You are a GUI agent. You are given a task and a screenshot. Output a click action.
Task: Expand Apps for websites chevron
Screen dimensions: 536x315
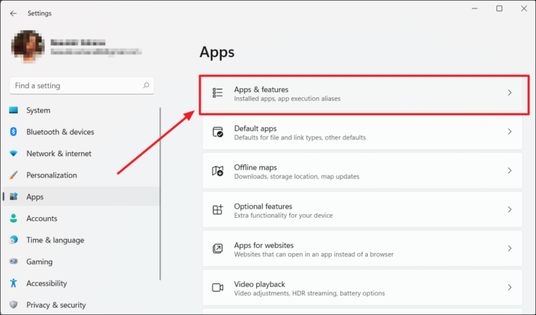509,249
